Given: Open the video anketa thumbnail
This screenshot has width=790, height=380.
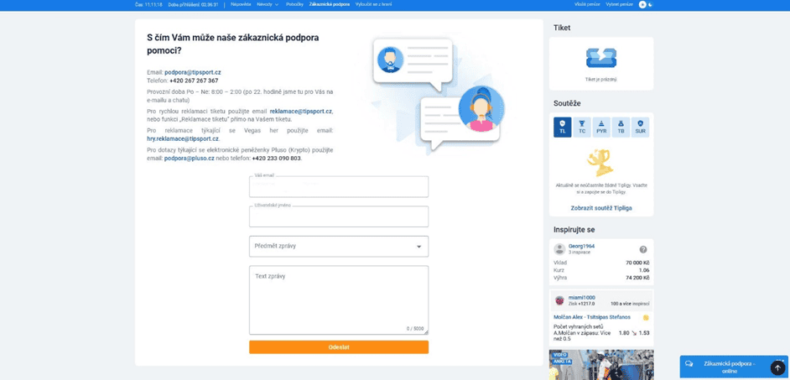Looking at the screenshot, I should [x=601, y=364].
